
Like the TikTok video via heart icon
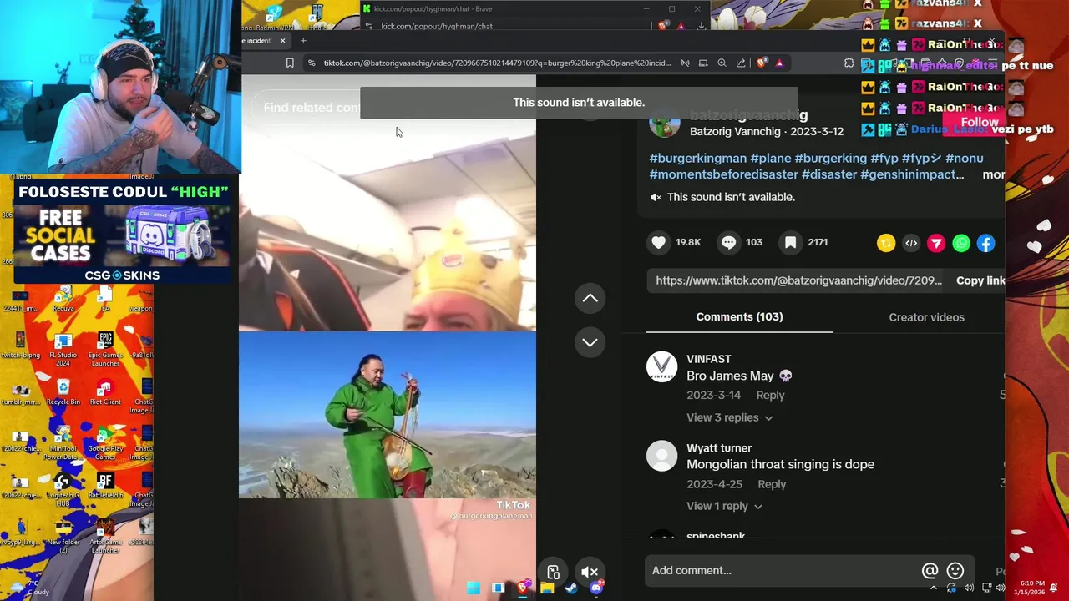[x=659, y=242]
